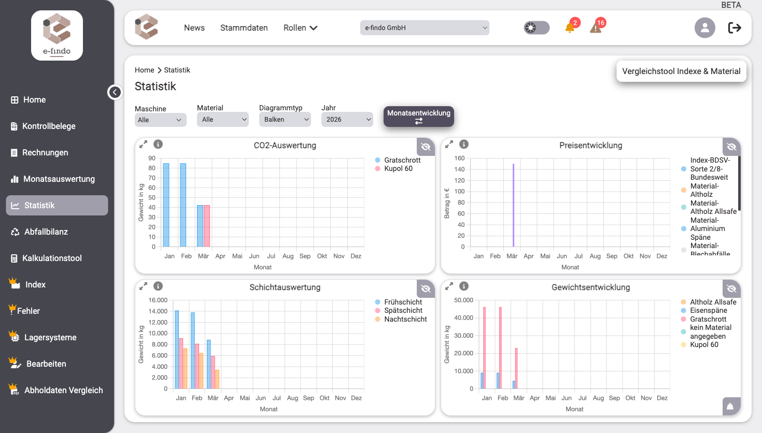The width and height of the screenshot is (762, 433).
Task: Show info for the Preisentwicklung chart
Action: pos(464,145)
